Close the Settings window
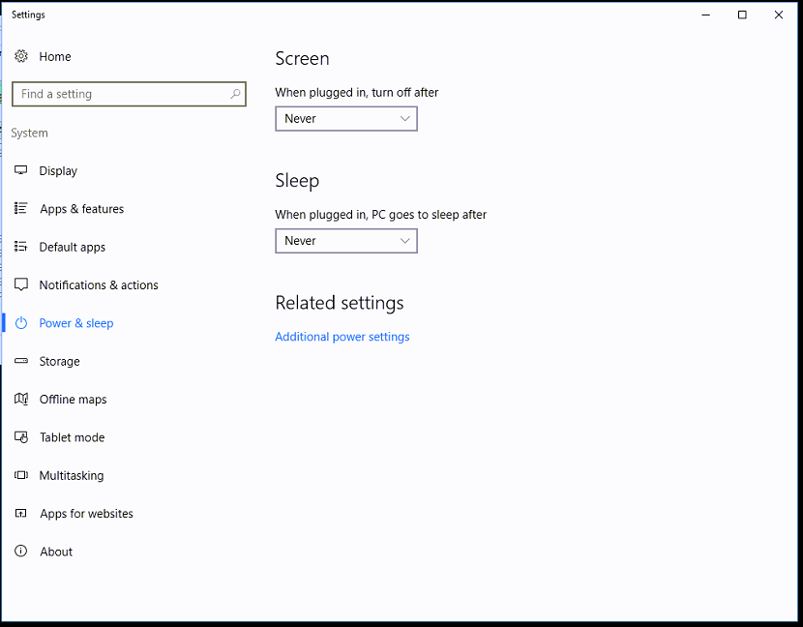The height and width of the screenshot is (627, 803). click(779, 15)
